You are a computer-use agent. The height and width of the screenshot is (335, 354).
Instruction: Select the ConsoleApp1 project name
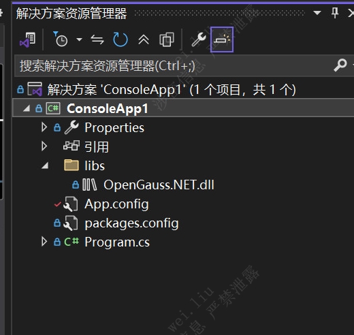[x=108, y=108]
